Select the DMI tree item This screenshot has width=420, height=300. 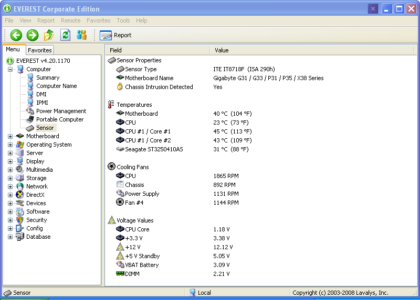click(x=41, y=94)
